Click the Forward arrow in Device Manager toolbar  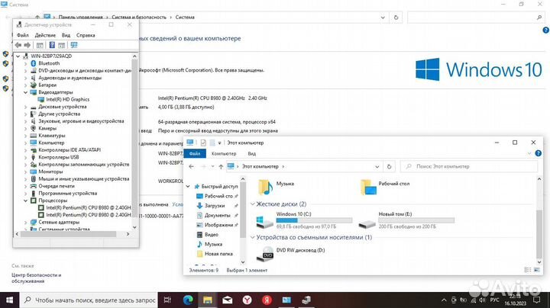point(27,45)
